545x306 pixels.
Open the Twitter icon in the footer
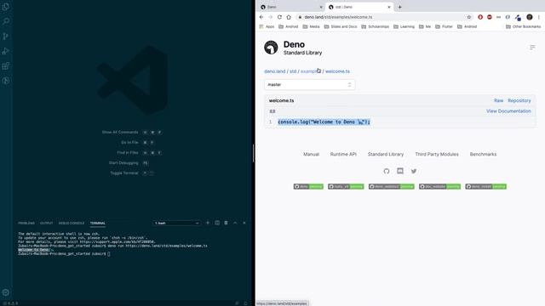[414, 171]
